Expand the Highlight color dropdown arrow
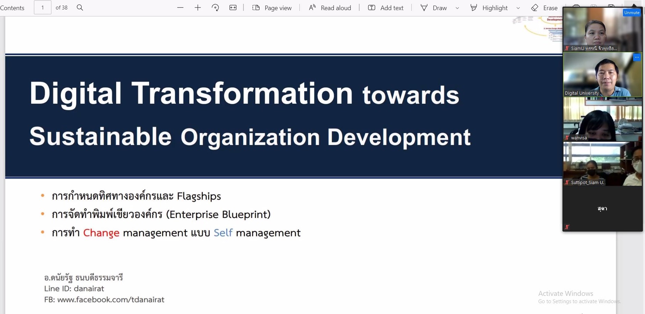 pos(518,8)
